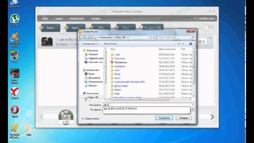Screen dimensions: 254x143
Task: Click the '+DVD' add button
Action: [x=100, y=27]
